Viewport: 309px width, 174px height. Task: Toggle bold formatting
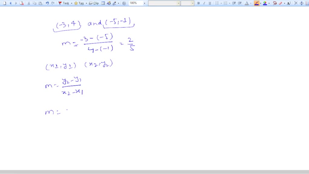199,3
